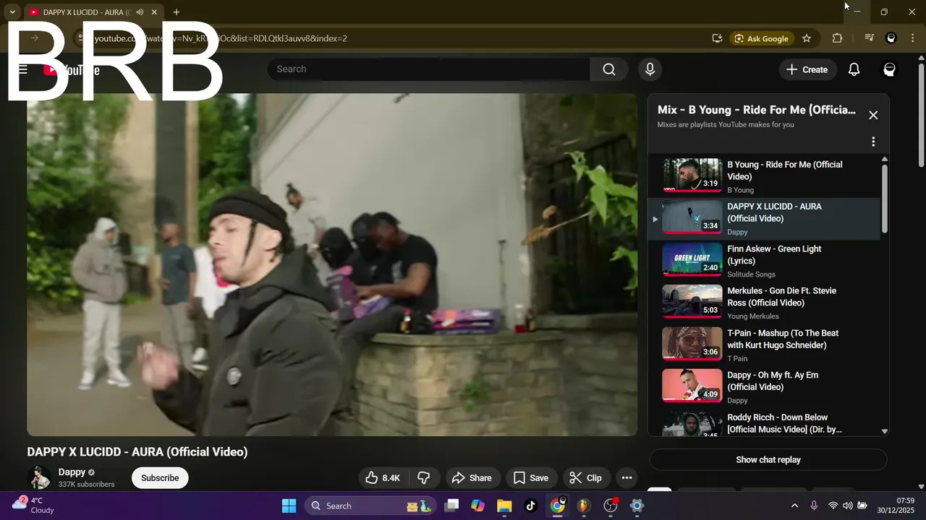926x520 pixels.
Task: Open TikTok from the taskbar
Action: pos(531,506)
